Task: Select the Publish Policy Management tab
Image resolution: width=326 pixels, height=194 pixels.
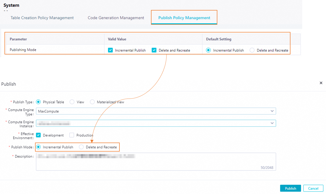Action: click(184, 18)
